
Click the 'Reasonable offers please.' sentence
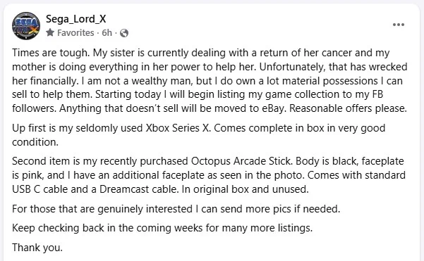(x=348, y=108)
